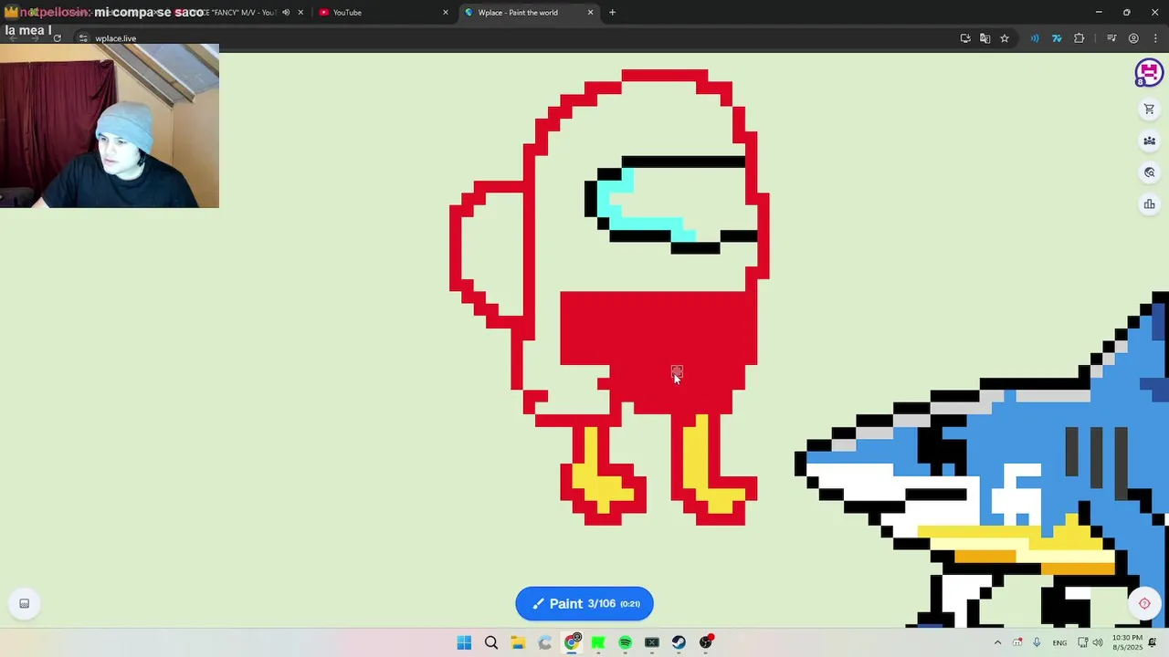Select the Wplace - Paint the world tab
The height and width of the screenshot is (657, 1169).
530,12
